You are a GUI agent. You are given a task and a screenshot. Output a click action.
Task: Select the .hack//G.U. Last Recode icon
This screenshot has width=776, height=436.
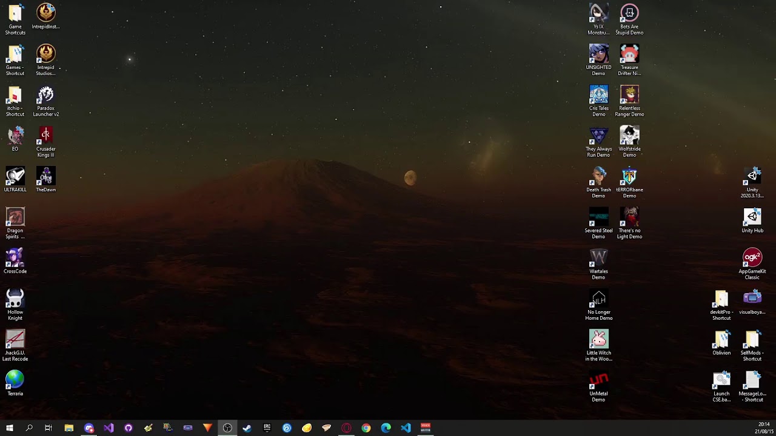(15, 345)
